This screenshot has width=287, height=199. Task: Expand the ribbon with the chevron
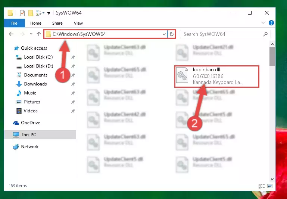click(263, 23)
